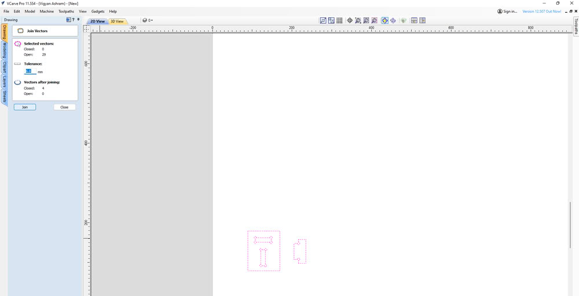Zoom to the selected vectors
The image size is (579, 296).
click(x=374, y=21)
